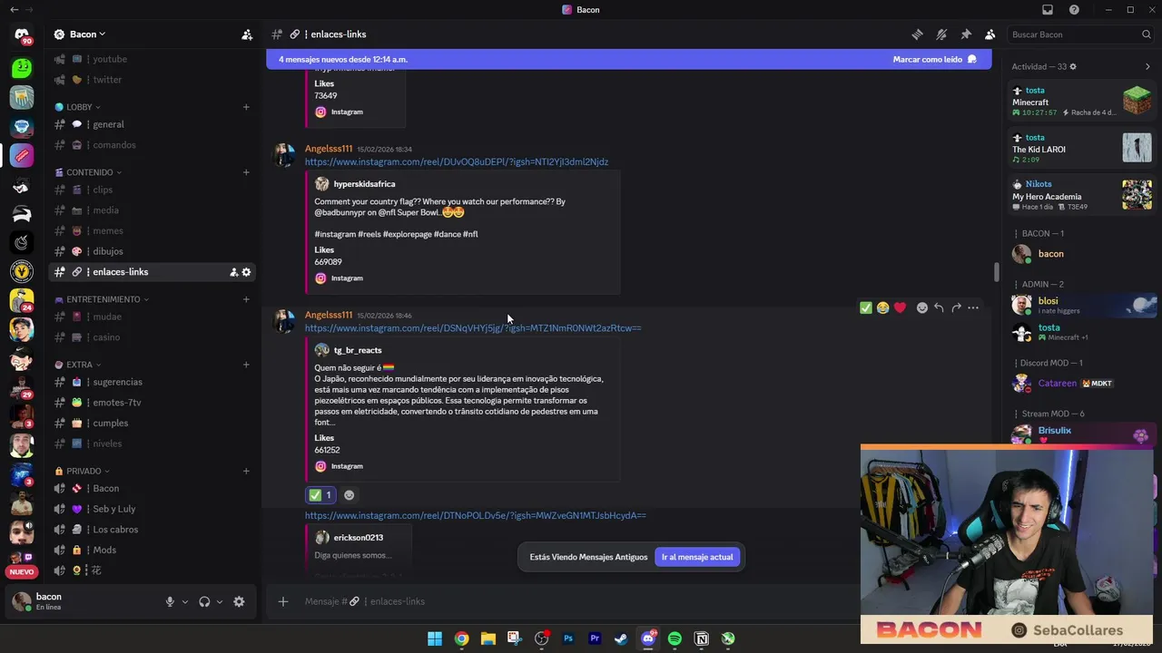Open the help question mark icon
1162x653 pixels.
coord(1075,10)
